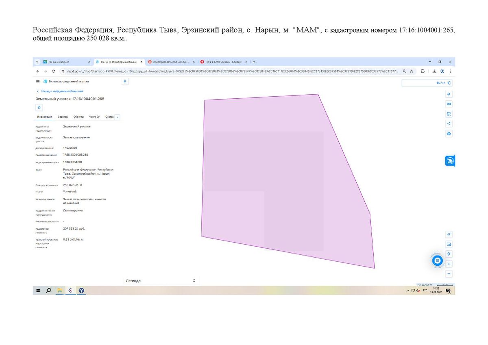Locate my position with navigation arrow icon
The image size is (488, 345).
click(x=449, y=234)
